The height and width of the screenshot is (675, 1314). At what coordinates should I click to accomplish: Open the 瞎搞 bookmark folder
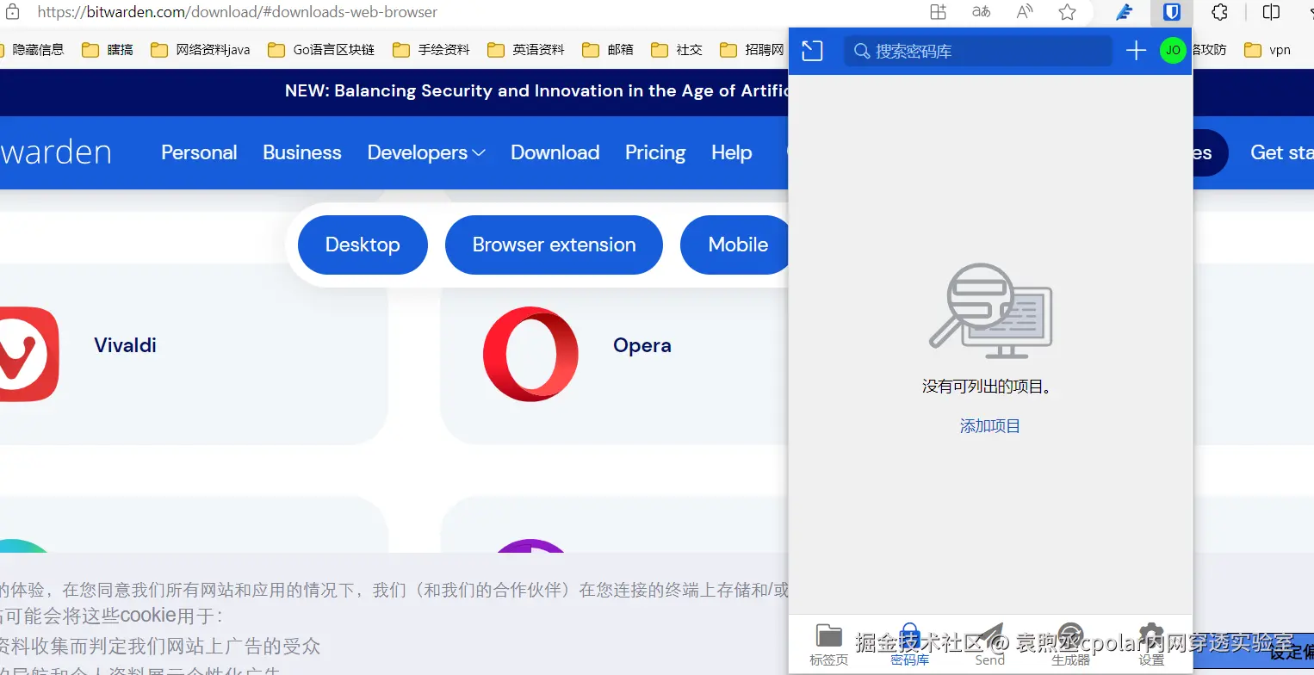[108, 50]
